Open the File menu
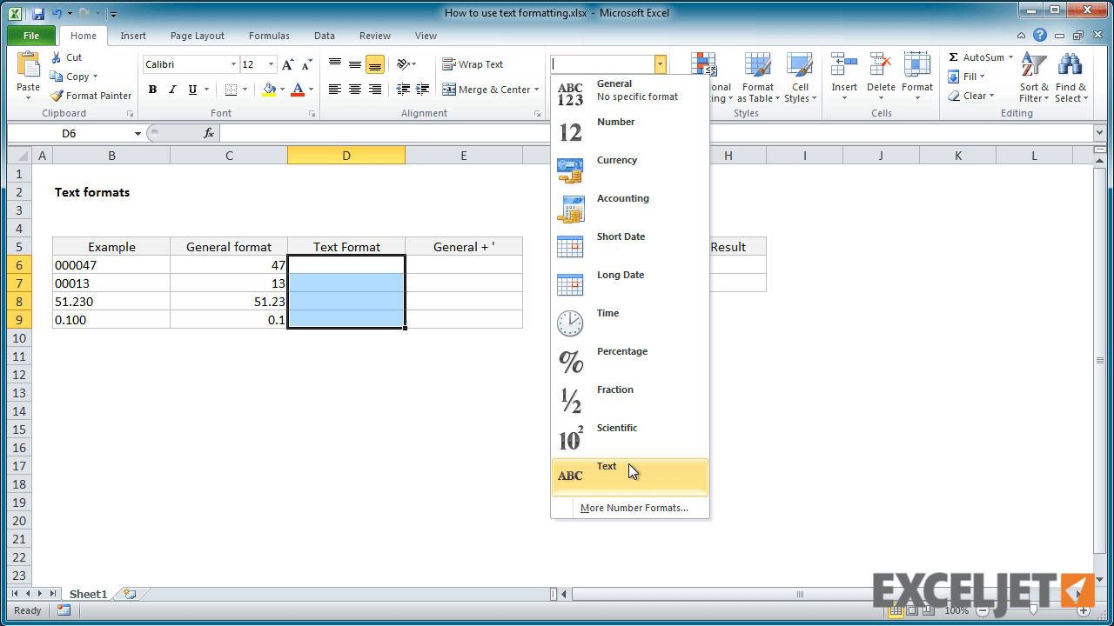1114x626 pixels. (30, 36)
